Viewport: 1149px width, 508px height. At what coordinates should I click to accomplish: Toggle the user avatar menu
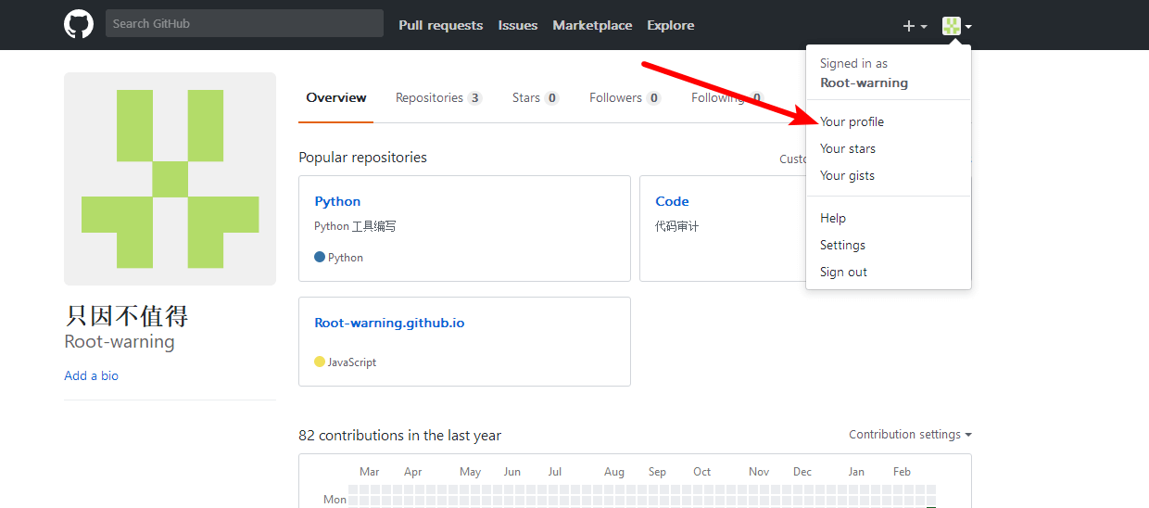[x=957, y=26]
